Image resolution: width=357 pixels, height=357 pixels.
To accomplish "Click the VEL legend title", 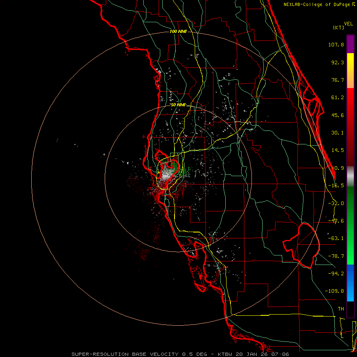I will coord(348,24).
